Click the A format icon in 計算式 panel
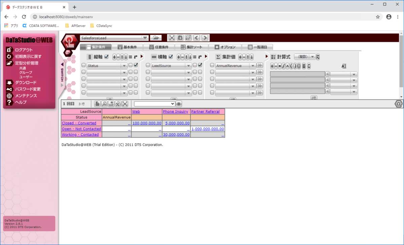This screenshot has height=245, width=404. click(344, 66)
